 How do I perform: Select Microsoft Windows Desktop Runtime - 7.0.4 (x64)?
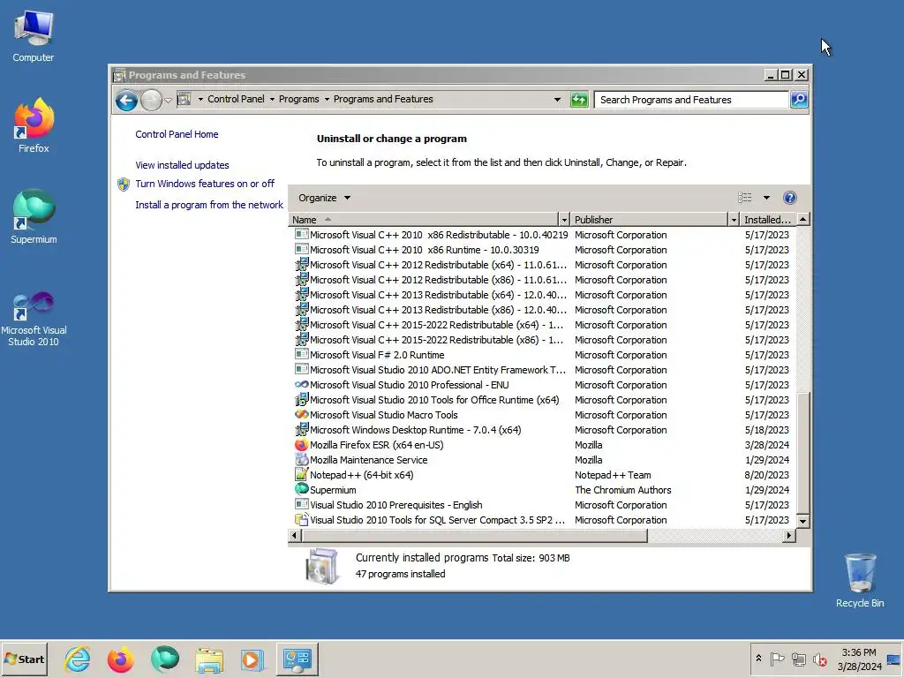(542, 430)
